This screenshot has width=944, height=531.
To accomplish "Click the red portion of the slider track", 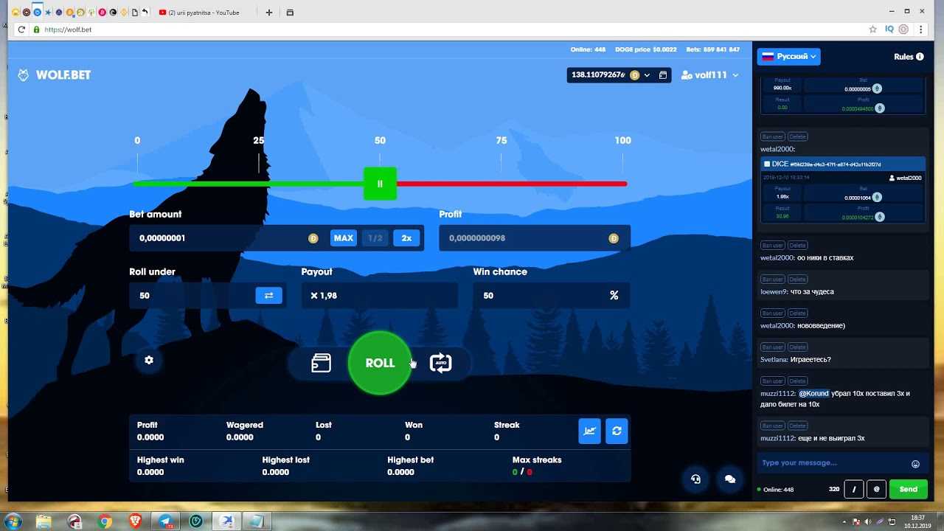I will pyautogui.click(x=512, y=184).
